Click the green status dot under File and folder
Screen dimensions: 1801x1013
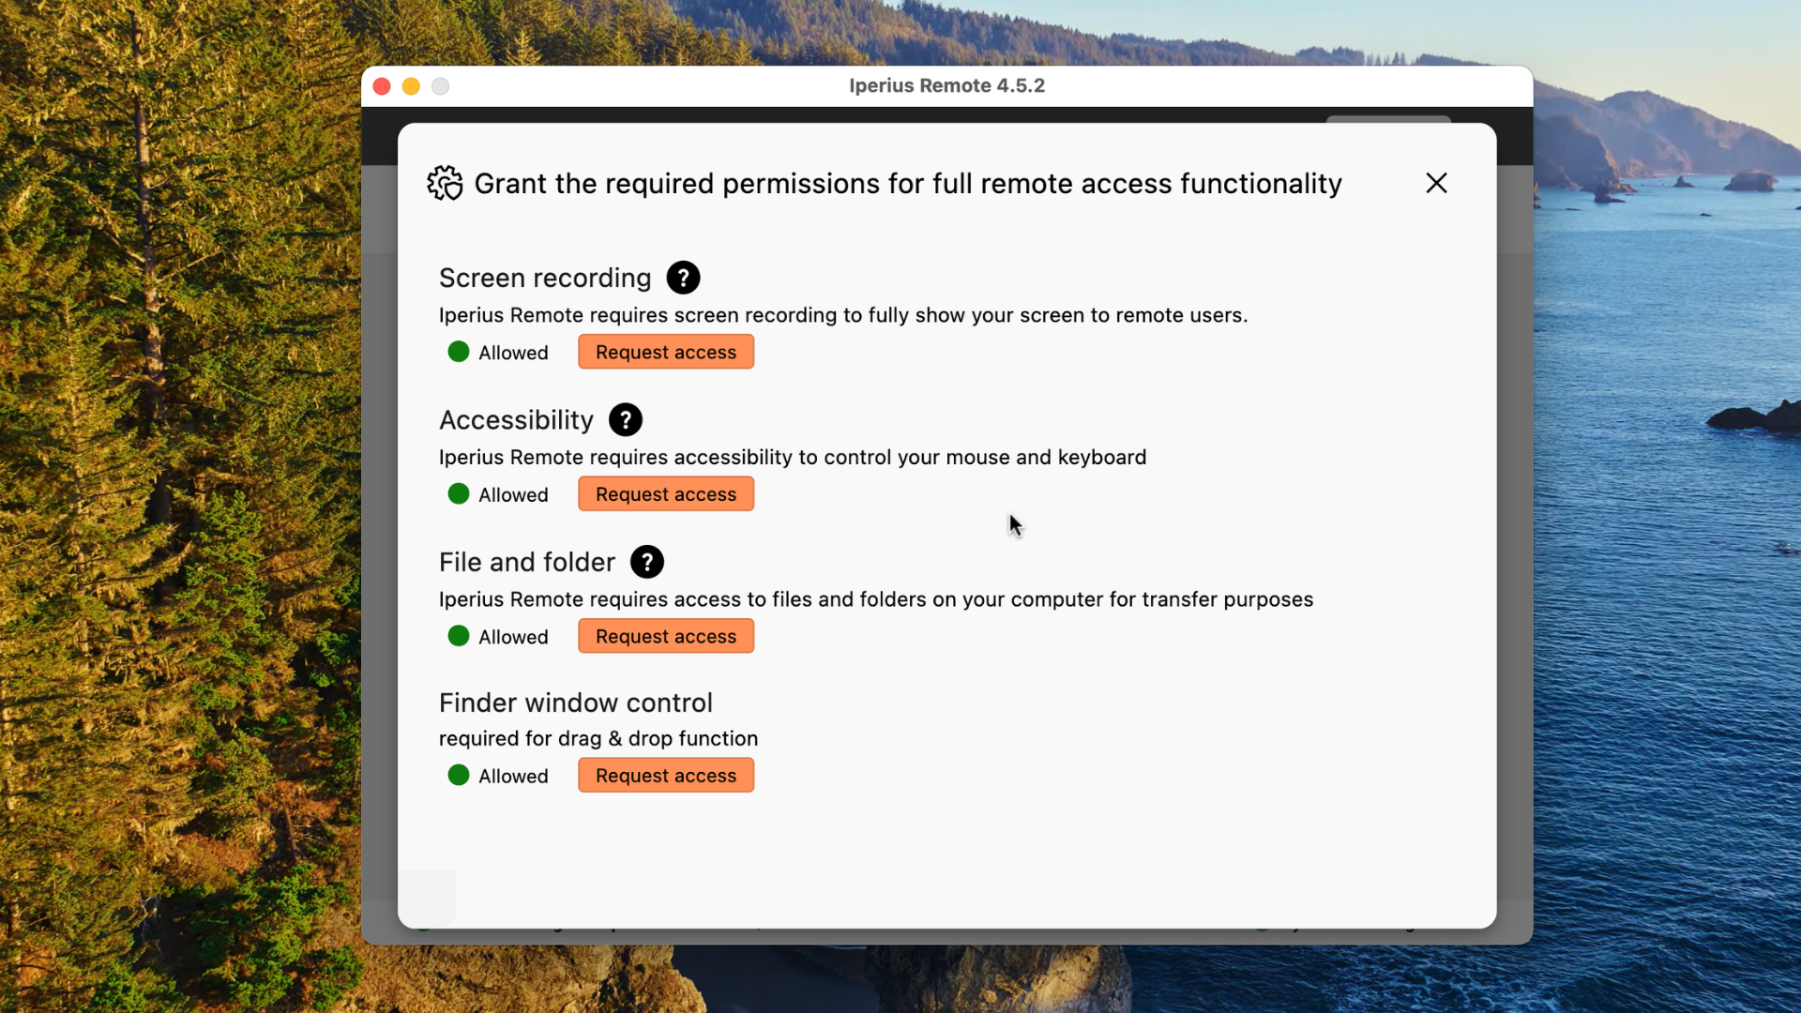click(x=459, y=636)
